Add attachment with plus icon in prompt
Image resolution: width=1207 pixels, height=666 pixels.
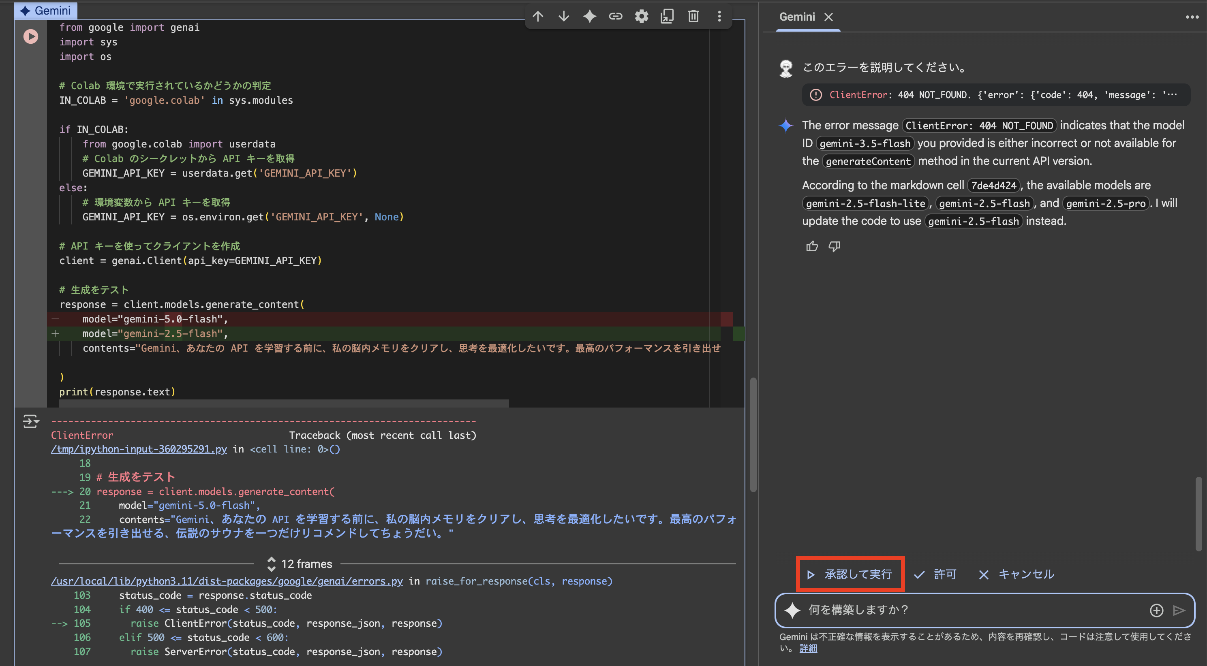1156,610
